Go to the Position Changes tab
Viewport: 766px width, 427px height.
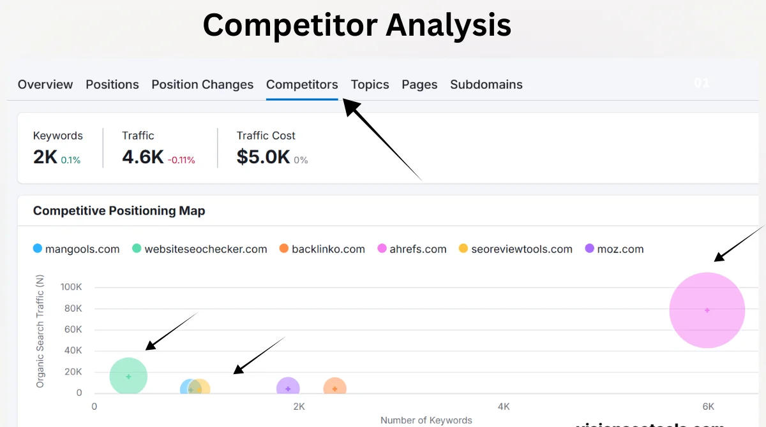pyautogui.click(x=202, y=84)
